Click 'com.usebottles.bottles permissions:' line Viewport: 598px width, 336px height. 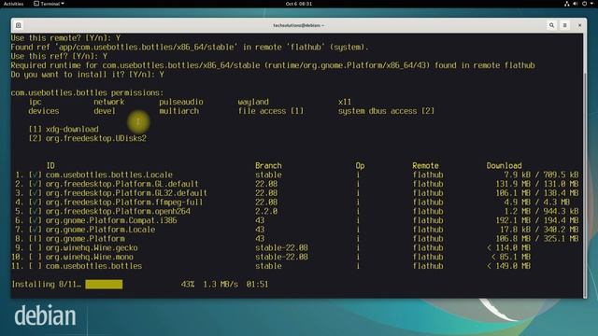tap(87, 92)
